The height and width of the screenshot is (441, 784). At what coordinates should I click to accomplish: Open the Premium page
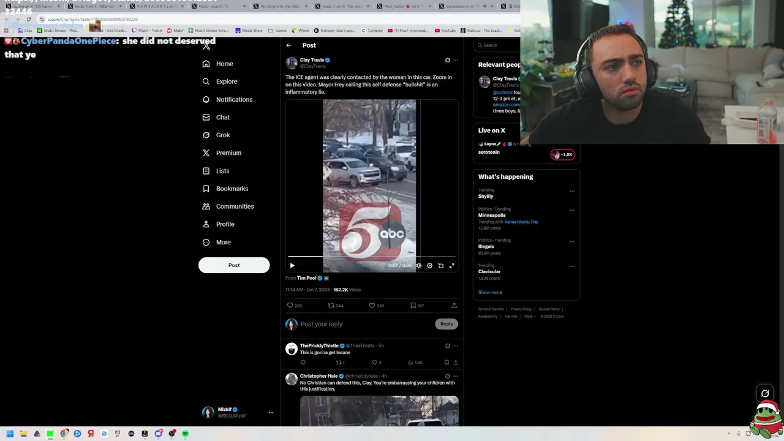222,153
